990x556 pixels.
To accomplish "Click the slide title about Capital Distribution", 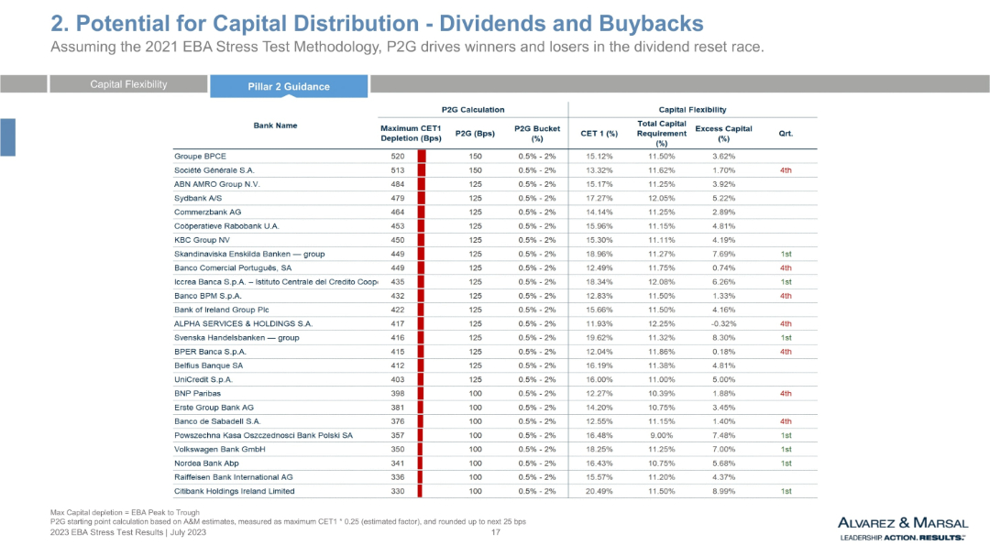I will tap(377, 23).
